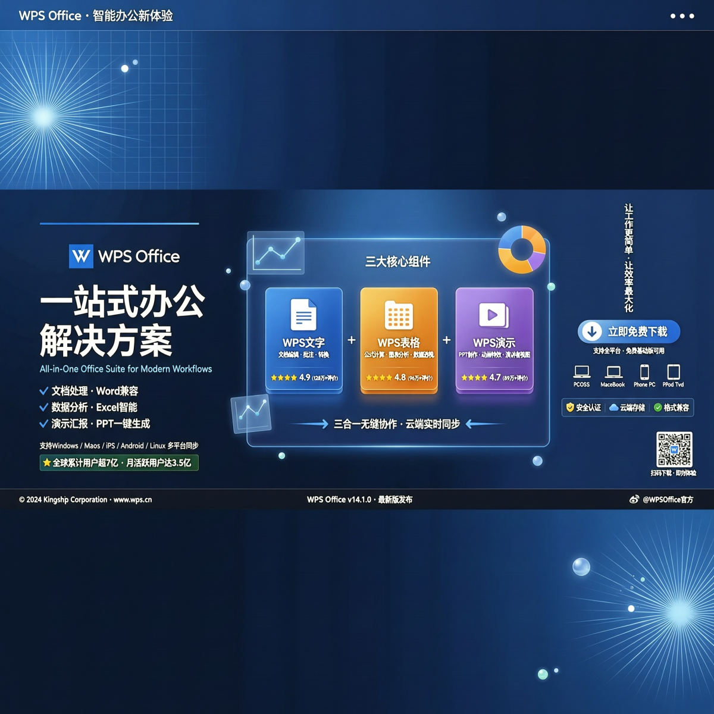This screenshot has height=714, width=714.
Task: Select the WPS表格 spreadsheet grid icon
Action: [x=399, y=315]
